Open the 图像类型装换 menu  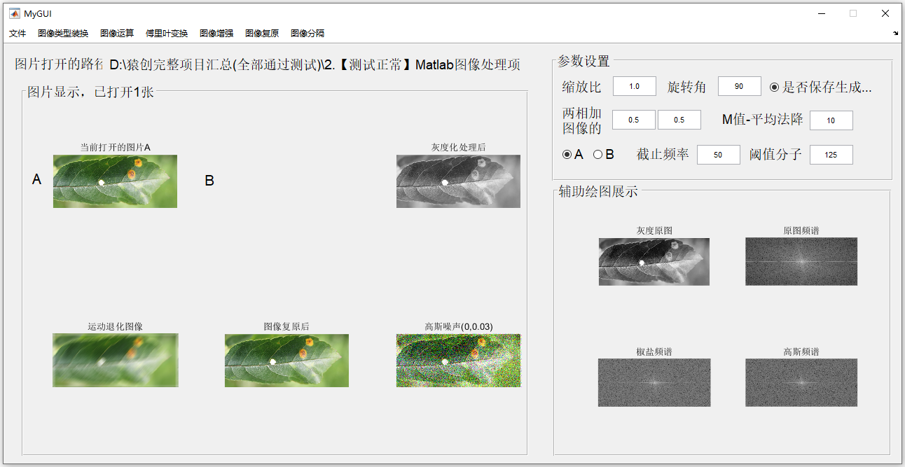[63, 33]
